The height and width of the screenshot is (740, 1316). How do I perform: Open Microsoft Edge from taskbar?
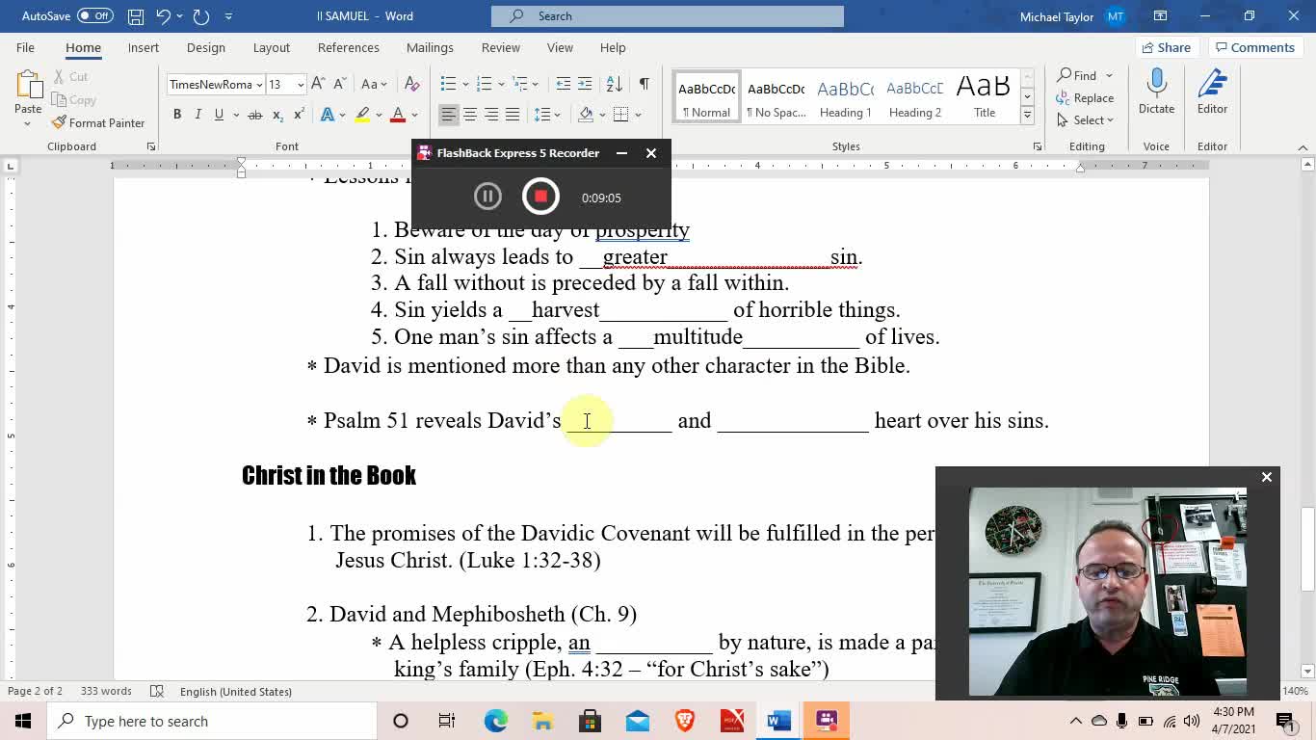pyautogui.click(x=496, y=721)
